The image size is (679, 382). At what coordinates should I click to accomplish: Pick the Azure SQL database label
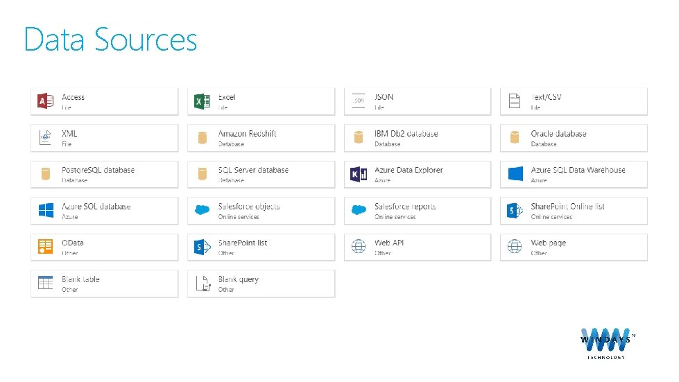coord(96,207)
